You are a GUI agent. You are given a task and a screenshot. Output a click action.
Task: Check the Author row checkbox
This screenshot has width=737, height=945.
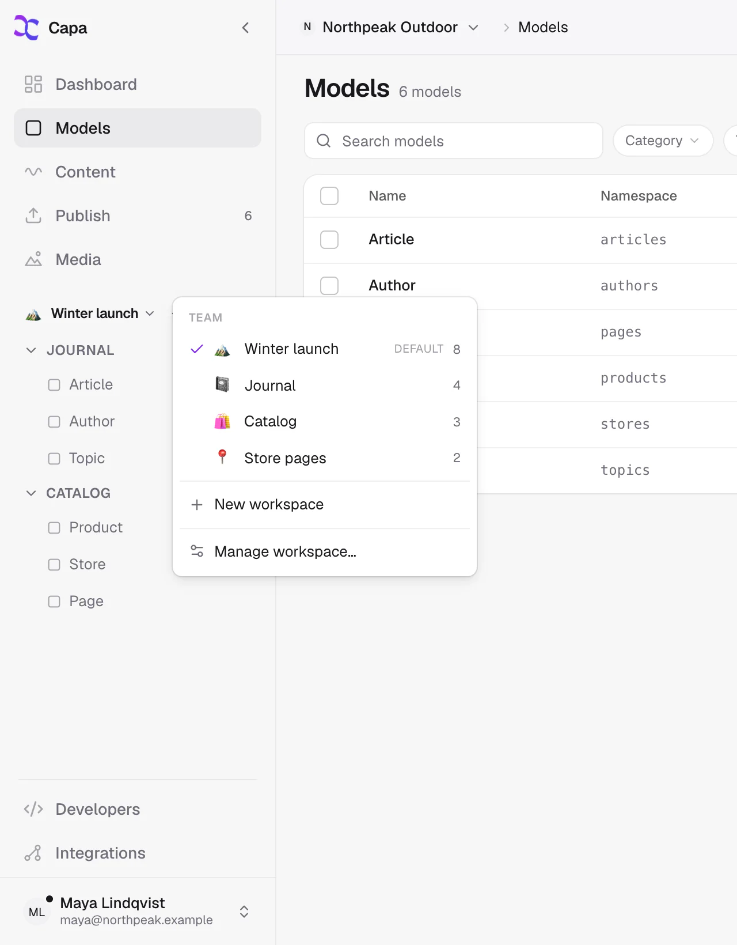tap(329, 286)
